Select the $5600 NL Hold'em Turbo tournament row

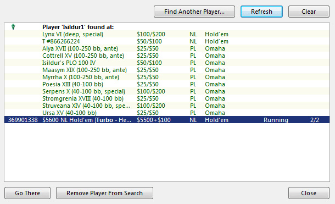click(167, 120)
